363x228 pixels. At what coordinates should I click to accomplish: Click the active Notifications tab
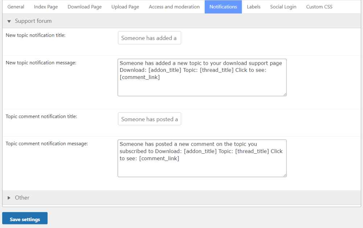[223, 7]
